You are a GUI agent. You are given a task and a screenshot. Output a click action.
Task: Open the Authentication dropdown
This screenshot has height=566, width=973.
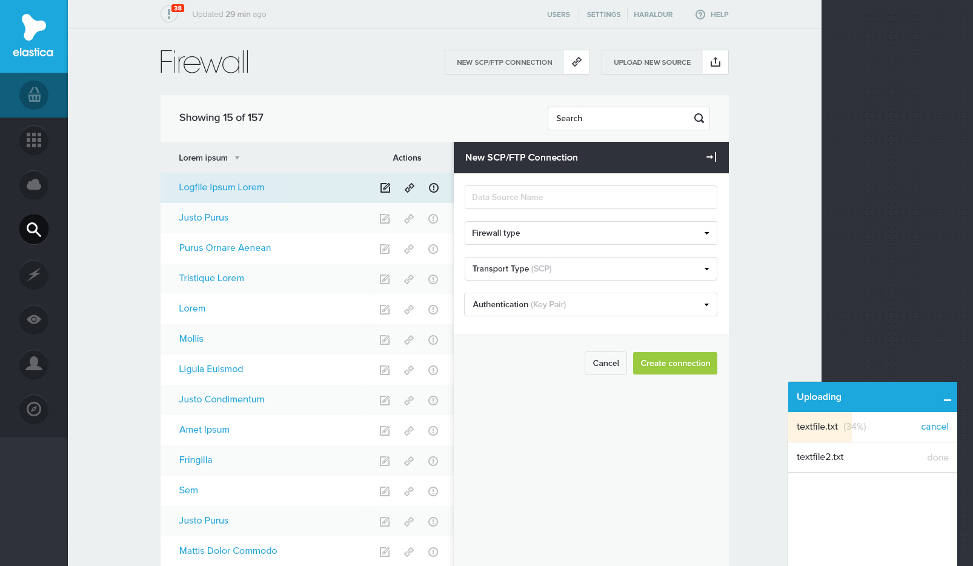(x=591, y=305)
